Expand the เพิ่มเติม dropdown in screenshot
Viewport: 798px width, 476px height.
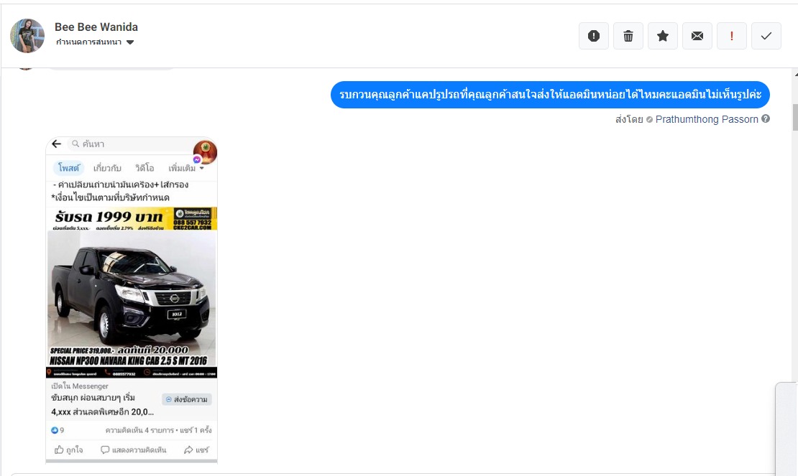(186, 168)
